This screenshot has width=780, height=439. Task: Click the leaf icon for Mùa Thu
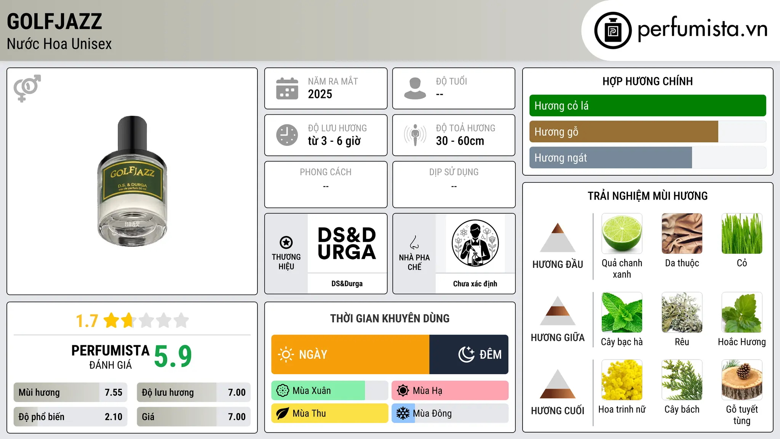283,413
